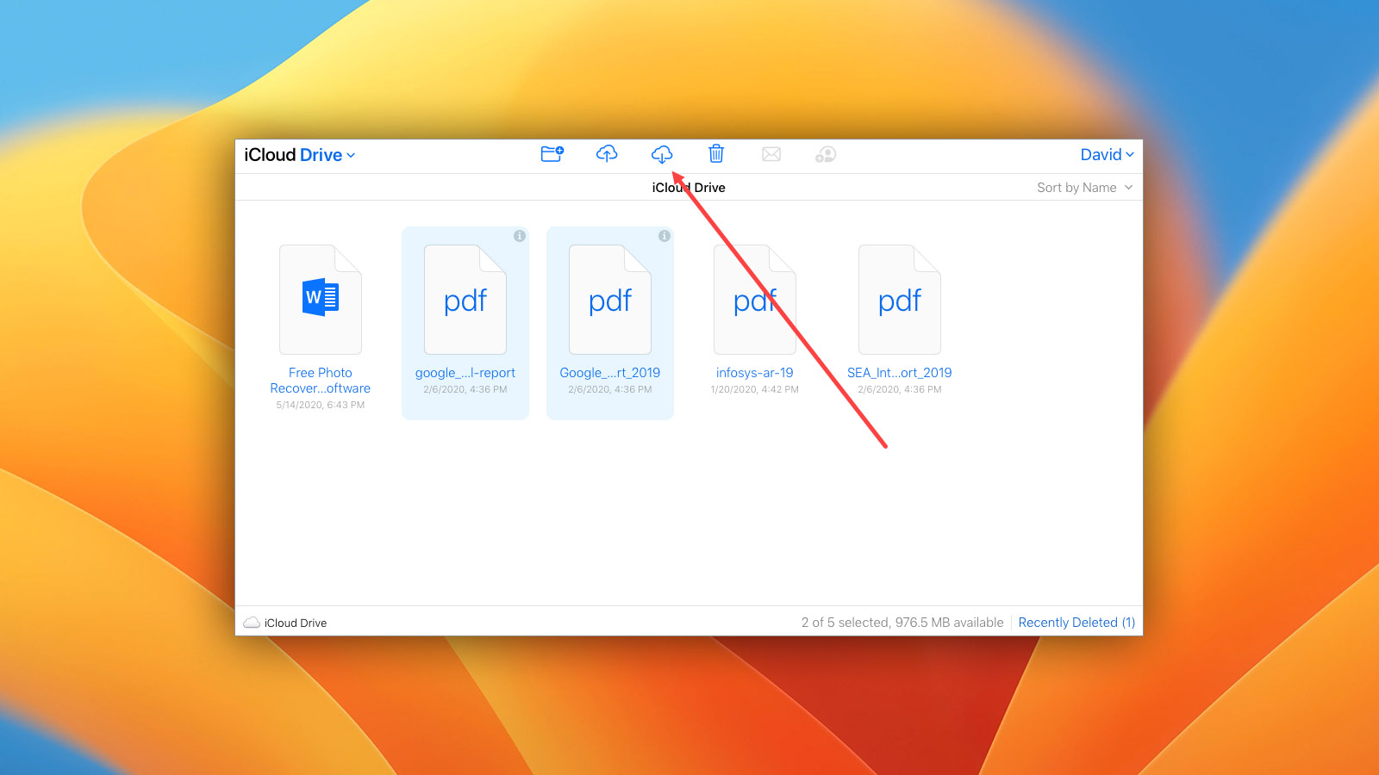Click the download from iCloud icon
This screenshot has width=1379, height=775.
[x=662, y=154]
